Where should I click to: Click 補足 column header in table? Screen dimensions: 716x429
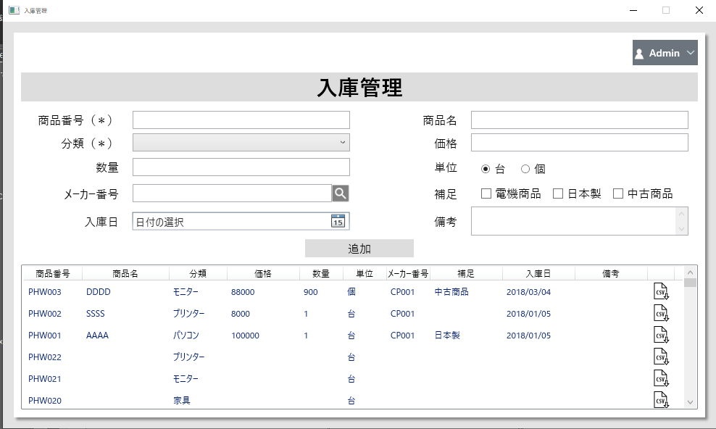466,273
